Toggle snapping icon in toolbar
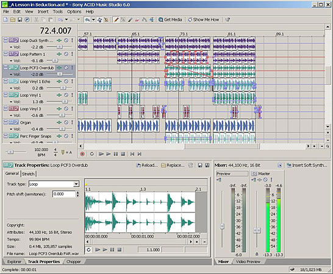 (87, 19)
